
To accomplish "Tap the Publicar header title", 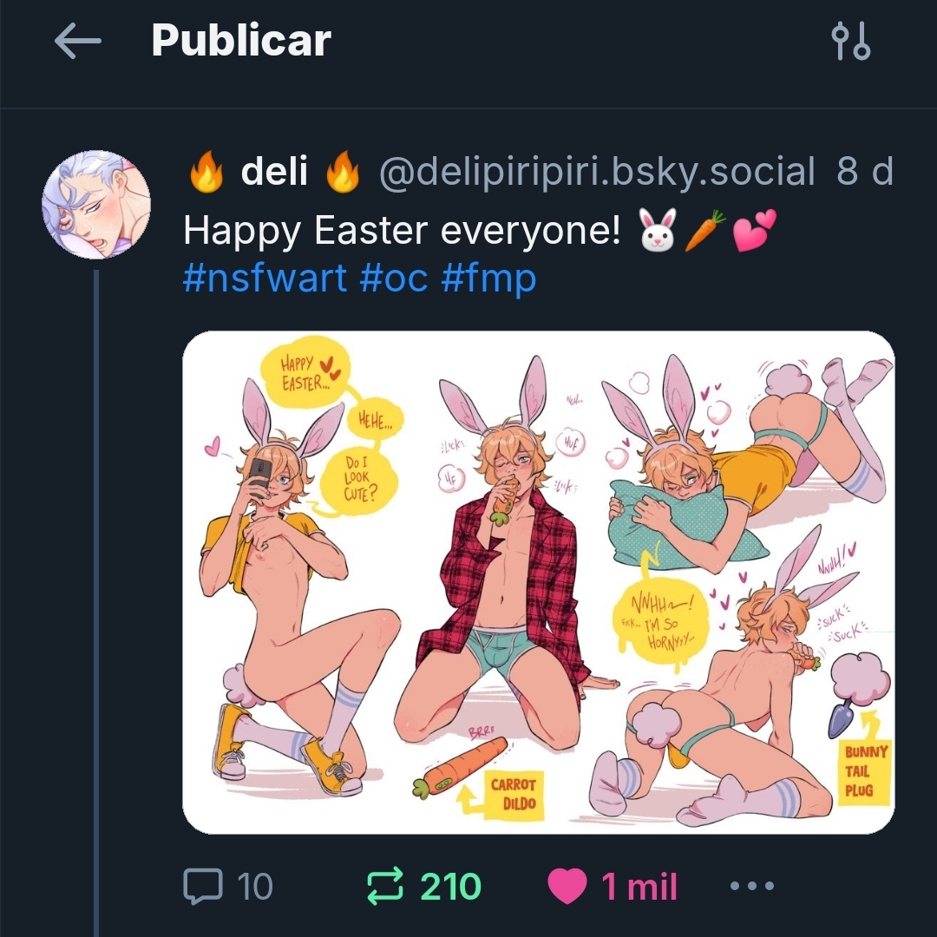I will point(241,41).
